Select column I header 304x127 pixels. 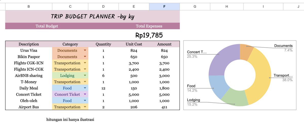263,7
